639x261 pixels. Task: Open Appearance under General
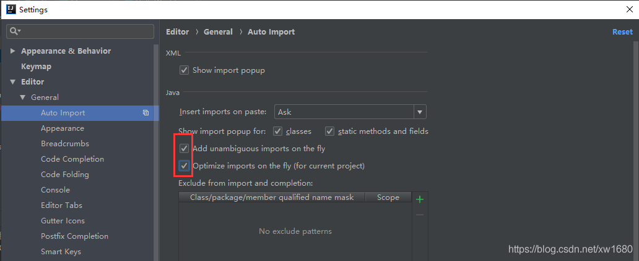pos(63,128)
